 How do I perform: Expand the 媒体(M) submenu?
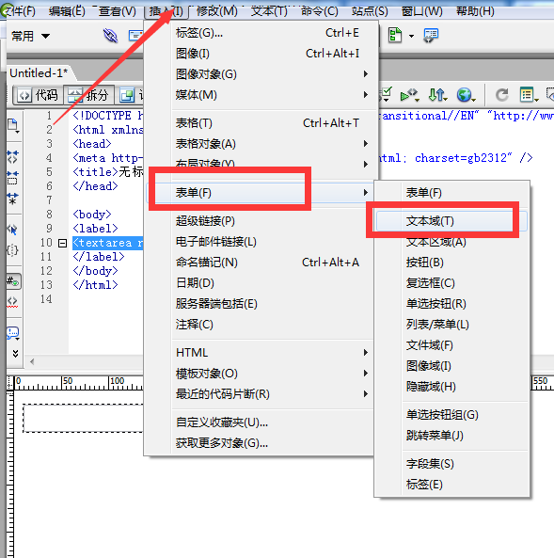coord(272,95)
